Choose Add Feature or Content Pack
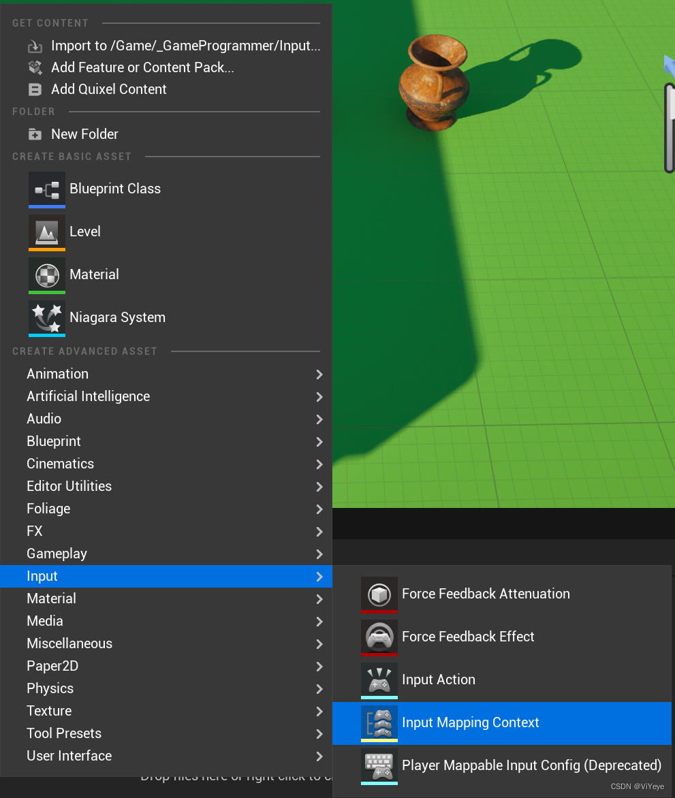The image size is (675, 798). 166,67
